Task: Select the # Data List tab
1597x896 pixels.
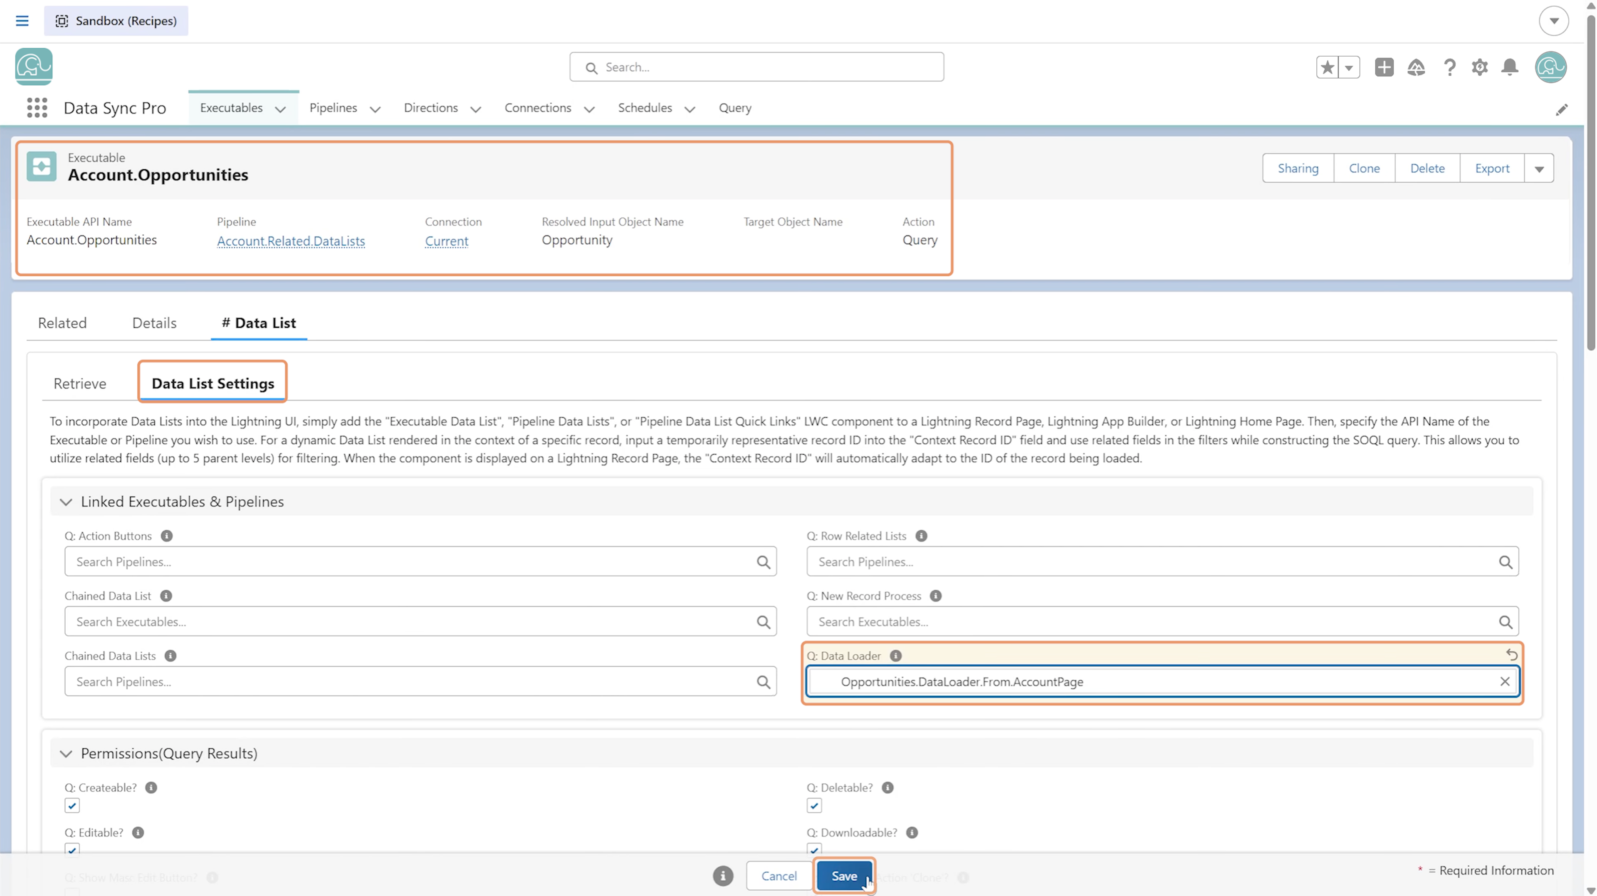Action: pyautogui.click(x=259, y=323)
